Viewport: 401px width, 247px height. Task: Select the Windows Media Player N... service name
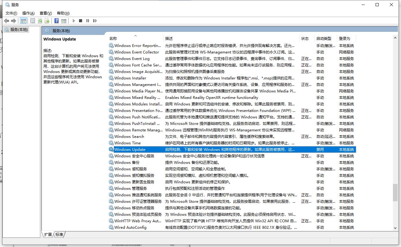pyautogui.click(x=138, y=91)
